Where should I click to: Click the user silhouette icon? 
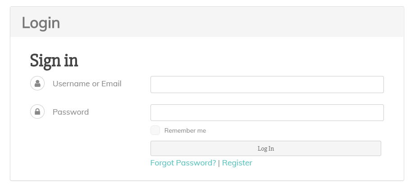pyautogui.click(x=37, y=84)
